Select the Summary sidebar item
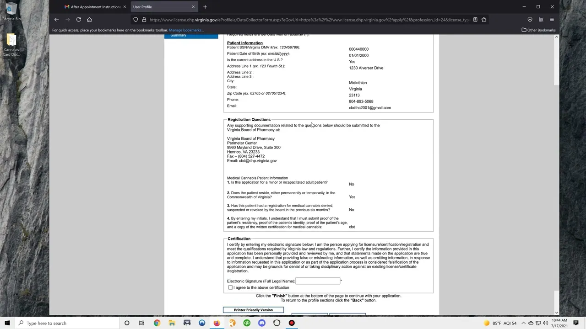The height and width of the screenshot is (329, 586). pyautogui.click(x=191, y=36)
